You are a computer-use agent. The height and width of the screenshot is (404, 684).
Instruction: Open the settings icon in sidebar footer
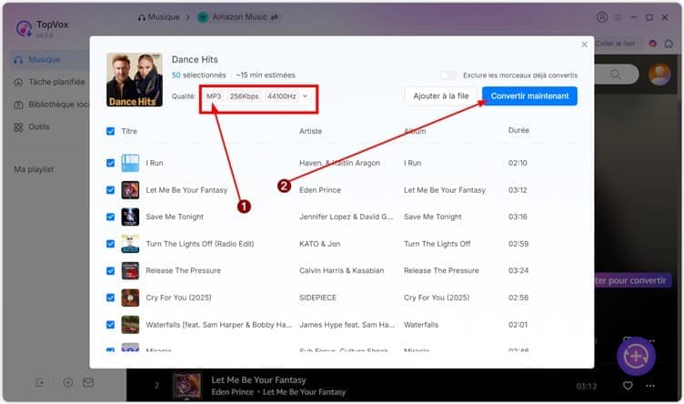click(x=68, y=383)
